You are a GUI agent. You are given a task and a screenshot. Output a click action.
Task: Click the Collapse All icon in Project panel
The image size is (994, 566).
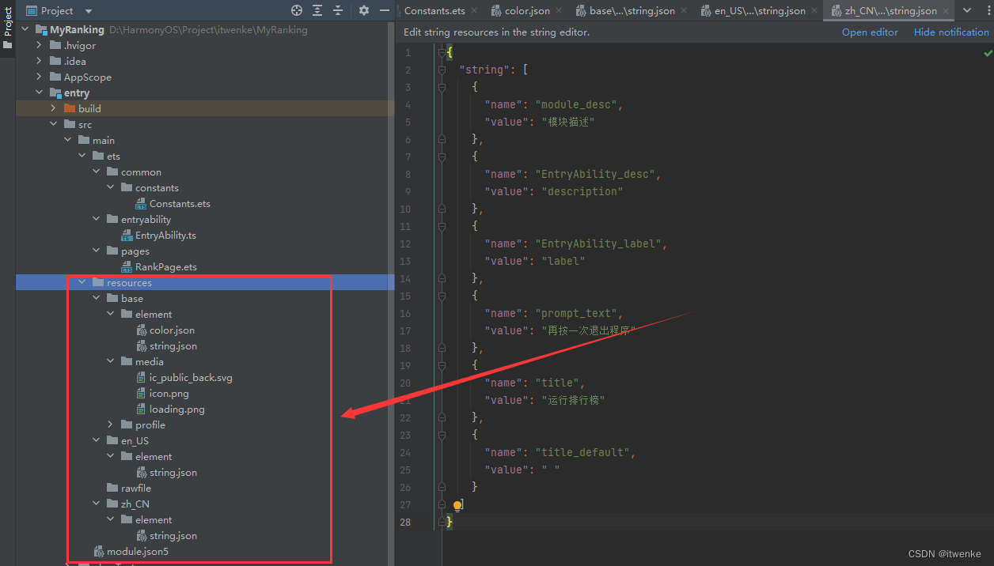(338, 10)
